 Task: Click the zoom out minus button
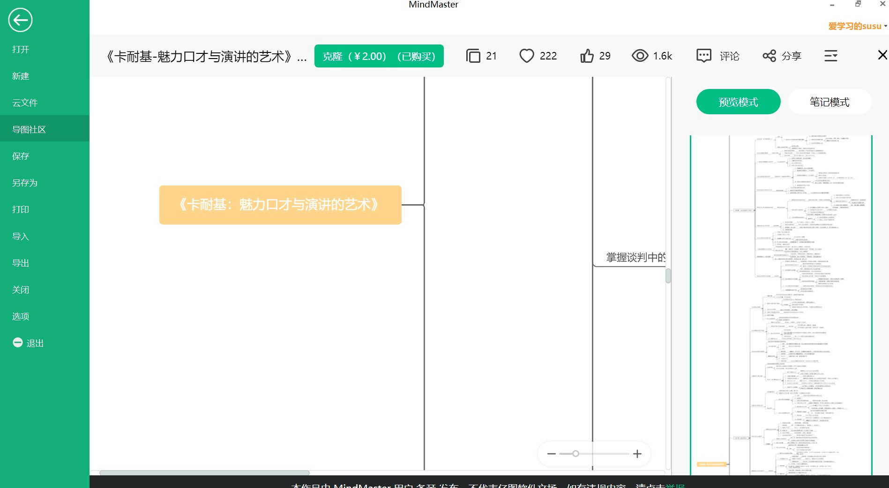coord(551,454)
